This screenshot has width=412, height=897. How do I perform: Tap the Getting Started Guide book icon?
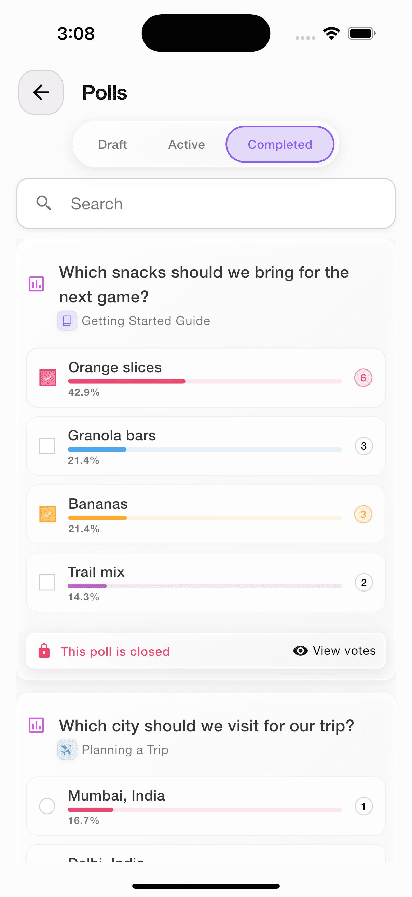point(67,320)
